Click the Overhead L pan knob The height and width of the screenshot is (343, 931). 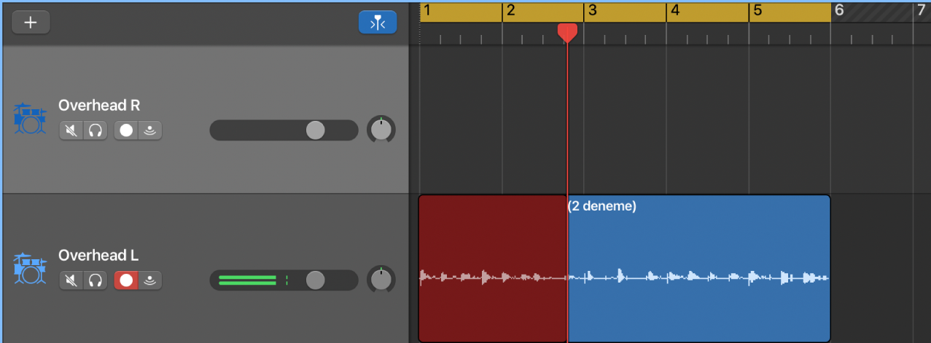click(381, 280)
